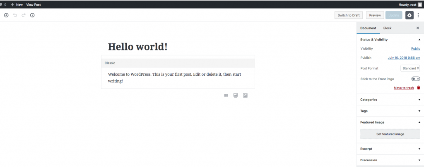Click the Move to trash link
The width and height of the screenshot is (424, 167).
pos(404,88)
